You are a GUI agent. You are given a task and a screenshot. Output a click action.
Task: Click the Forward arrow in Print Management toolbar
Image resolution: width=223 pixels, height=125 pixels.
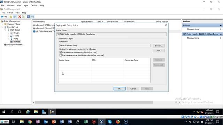pos(6,17)
